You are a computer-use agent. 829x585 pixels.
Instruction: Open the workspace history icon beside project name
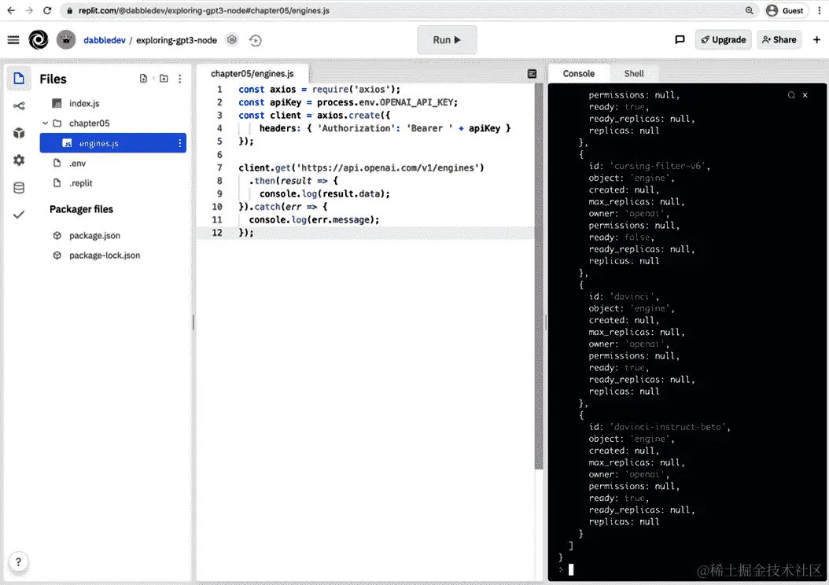point(256,39)
